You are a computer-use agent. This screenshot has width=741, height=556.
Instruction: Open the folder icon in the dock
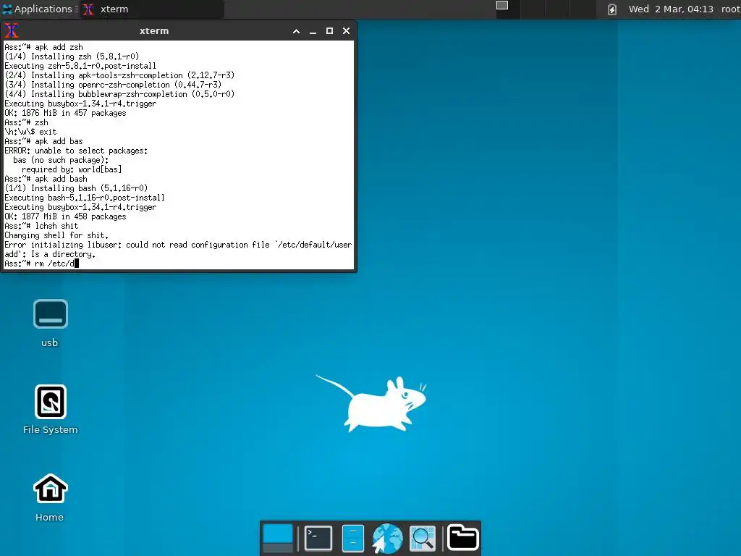pyautogui.click(x=462, y=538)
